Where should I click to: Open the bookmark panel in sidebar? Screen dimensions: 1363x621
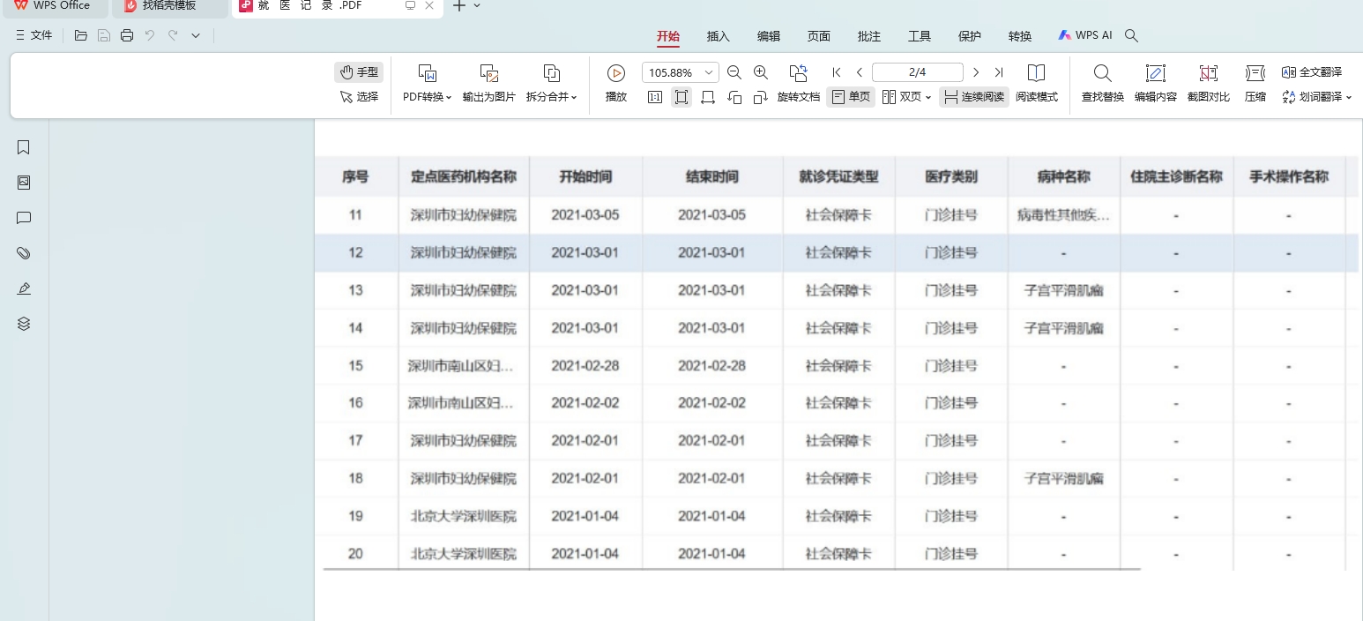click(x=24, y=147)
